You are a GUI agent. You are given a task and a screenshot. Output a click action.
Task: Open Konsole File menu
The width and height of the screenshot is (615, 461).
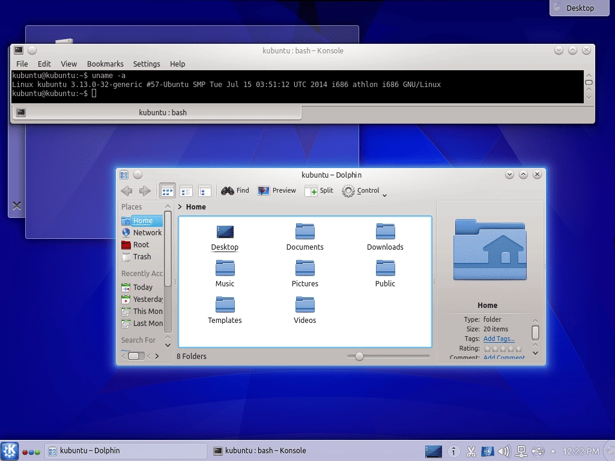point(22,64)
